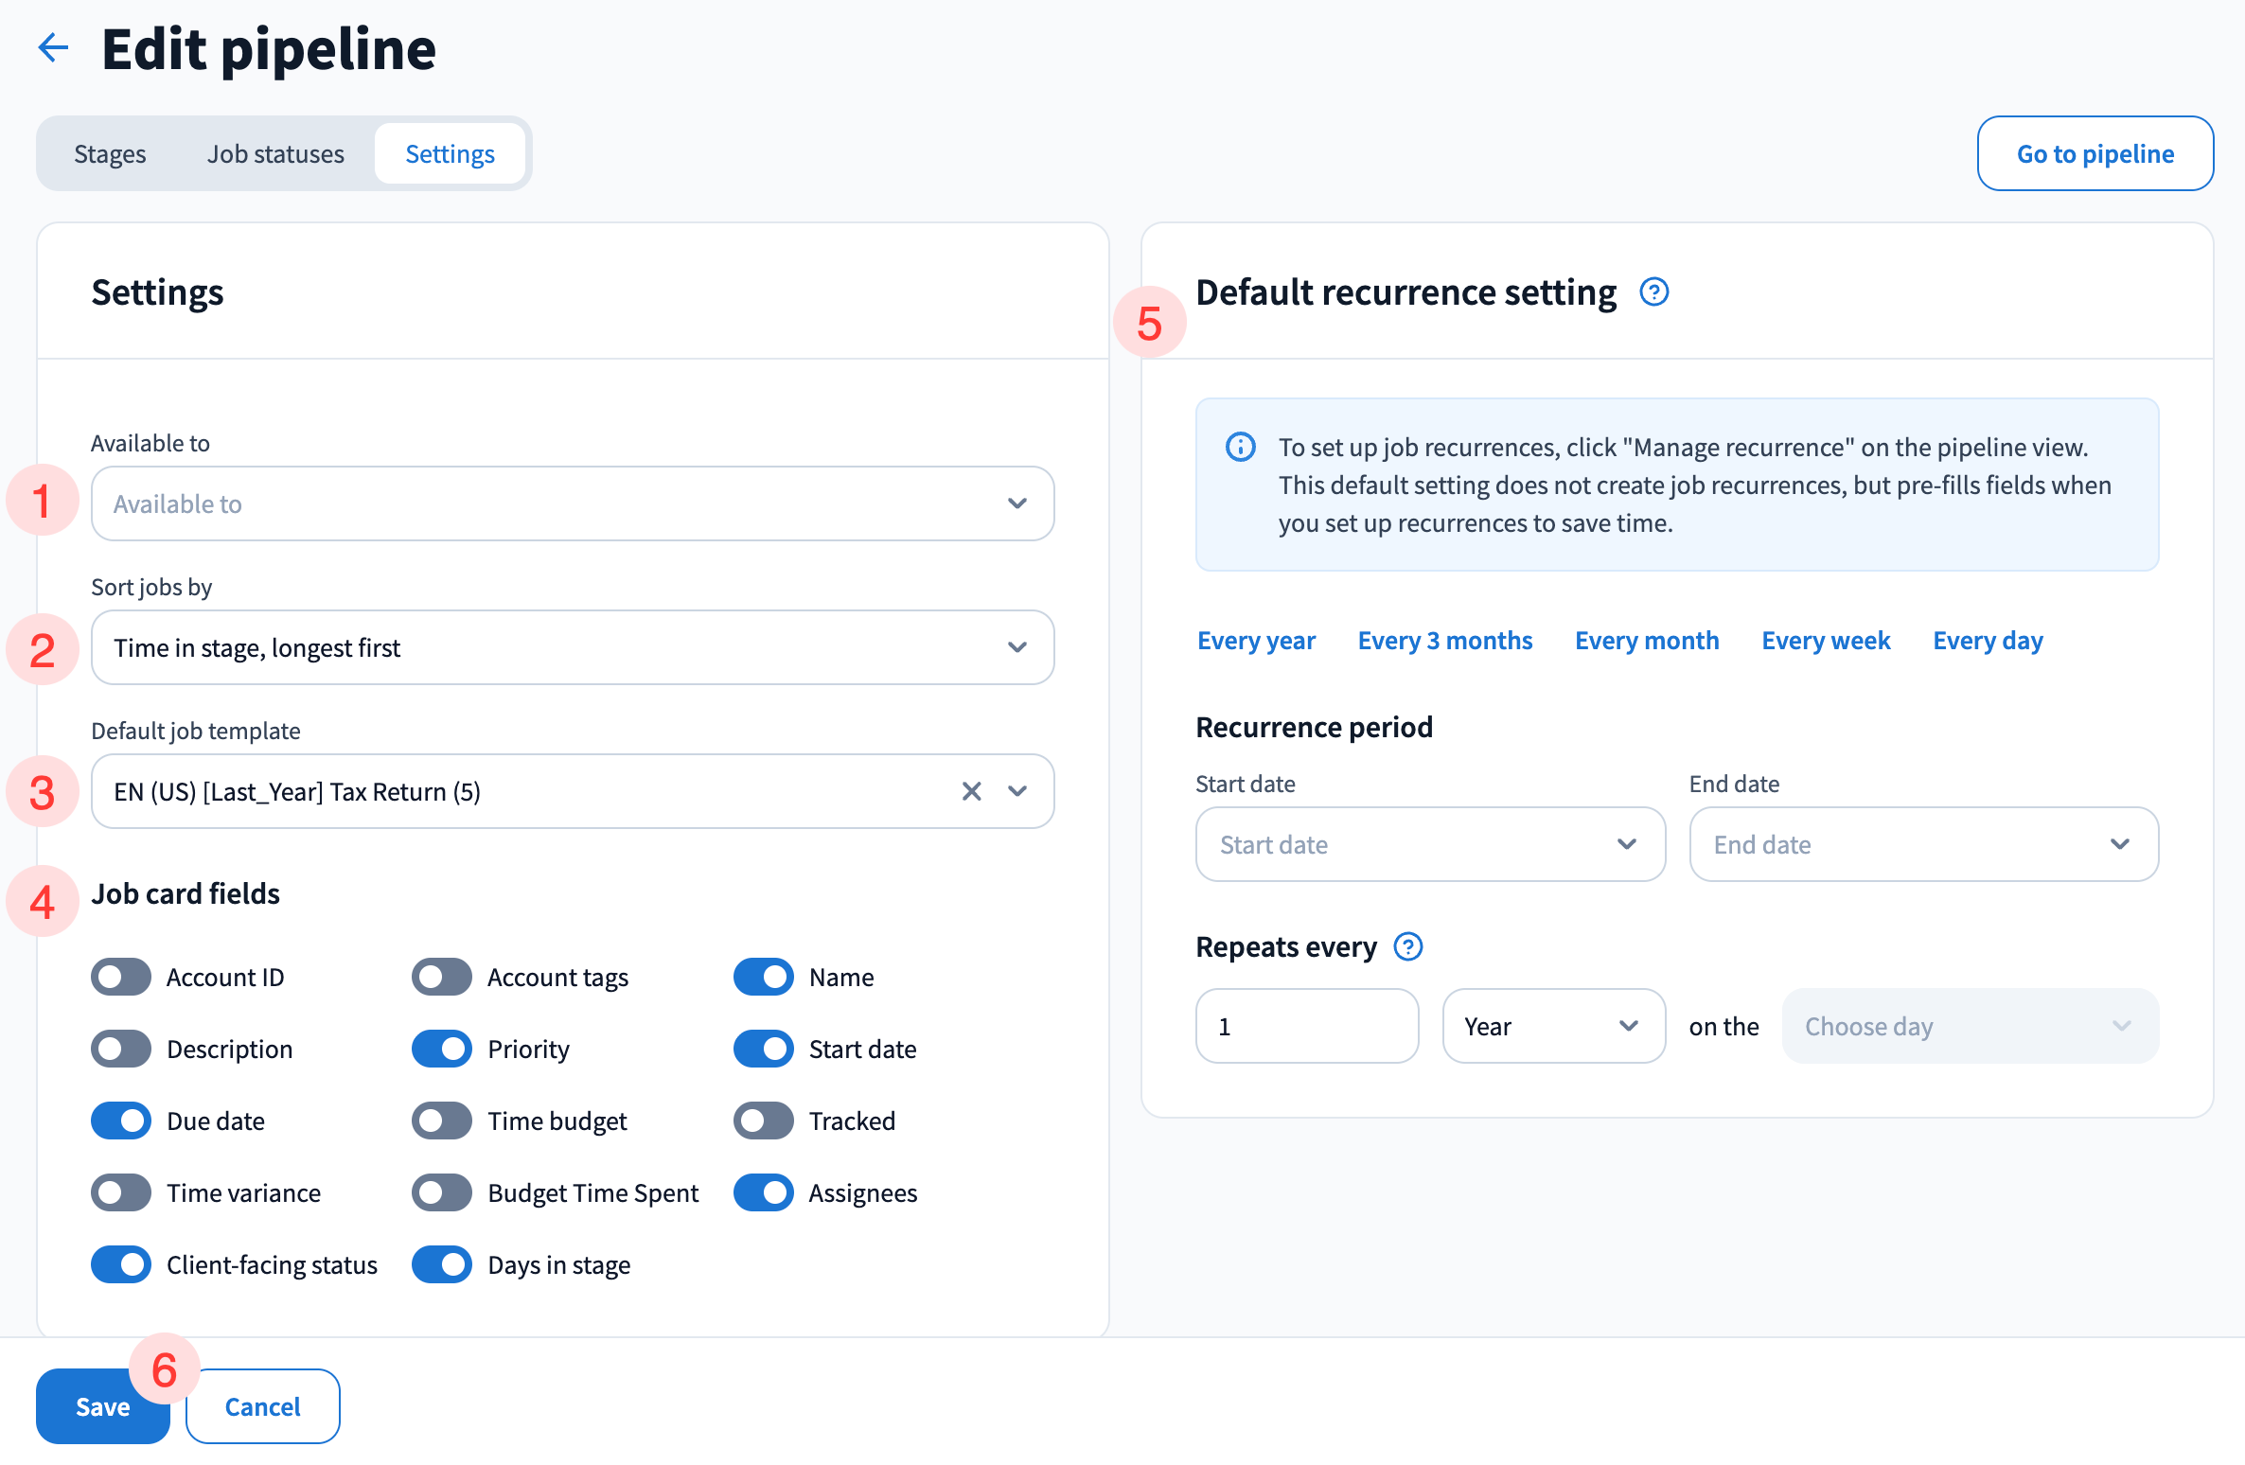Viewport: 2245px width, 1465px height.
Task: Disable the Priority toggle
Action: pos(442,1049)
